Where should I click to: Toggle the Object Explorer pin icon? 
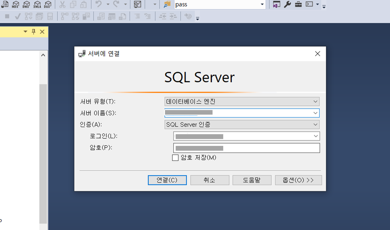34,32
